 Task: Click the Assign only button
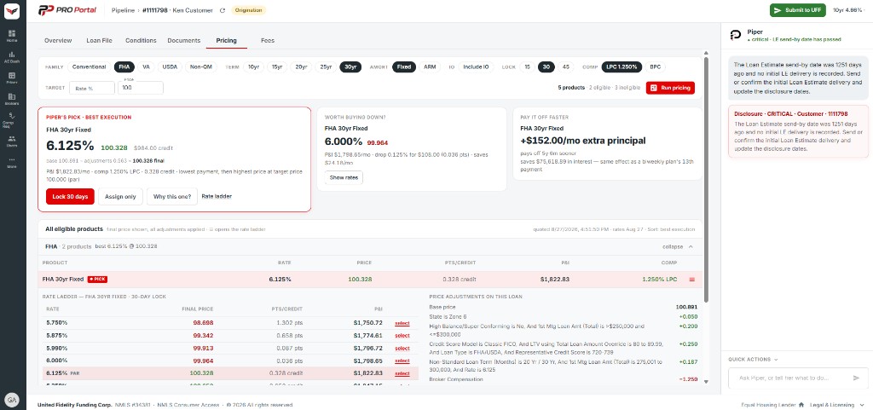coord(120,196)
